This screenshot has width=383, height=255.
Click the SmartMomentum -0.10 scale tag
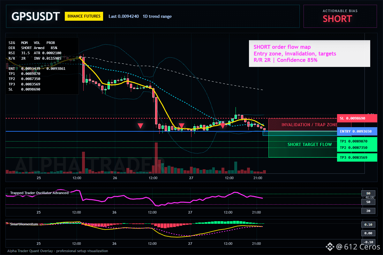(368, 242)
